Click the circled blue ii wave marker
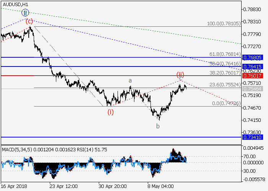268x191 pixels. [25, 13]
